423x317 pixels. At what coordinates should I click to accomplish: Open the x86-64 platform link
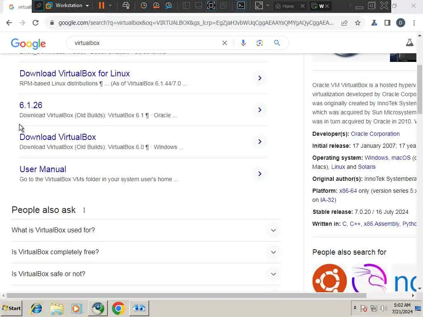[x=348, y=191]
